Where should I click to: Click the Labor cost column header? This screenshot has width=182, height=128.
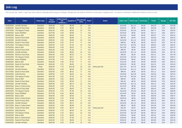point(123,21)
